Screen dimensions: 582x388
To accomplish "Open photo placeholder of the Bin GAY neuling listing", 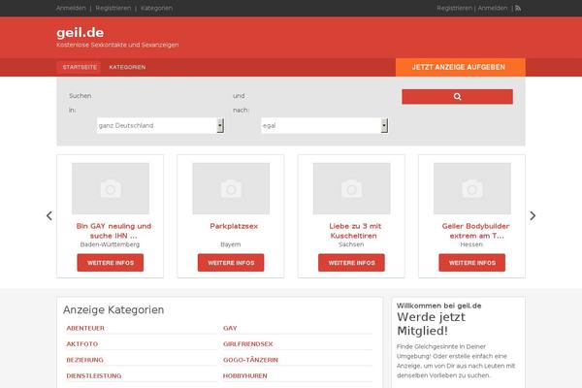I will 111,188.
